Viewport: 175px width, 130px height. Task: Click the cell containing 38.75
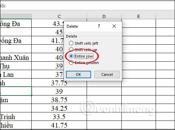pyautogui.click(x=59, y=100)
